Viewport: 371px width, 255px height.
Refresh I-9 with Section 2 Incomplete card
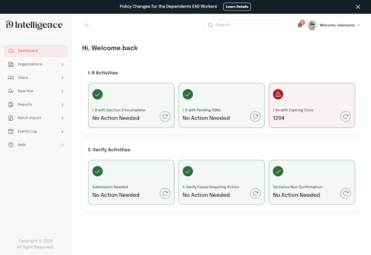point(165,116)
